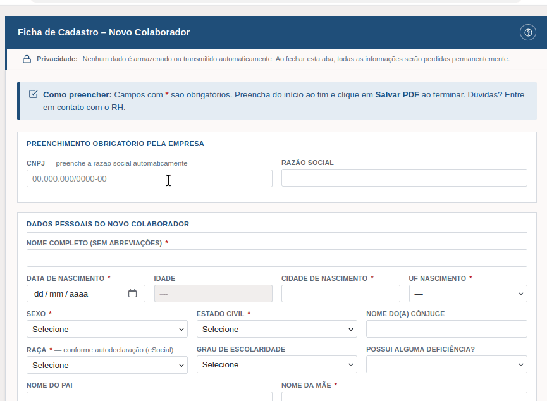The width and height of the screenshot is (547, 401).
Task: Click the disabled Idade field
Action: click(213, 293)
